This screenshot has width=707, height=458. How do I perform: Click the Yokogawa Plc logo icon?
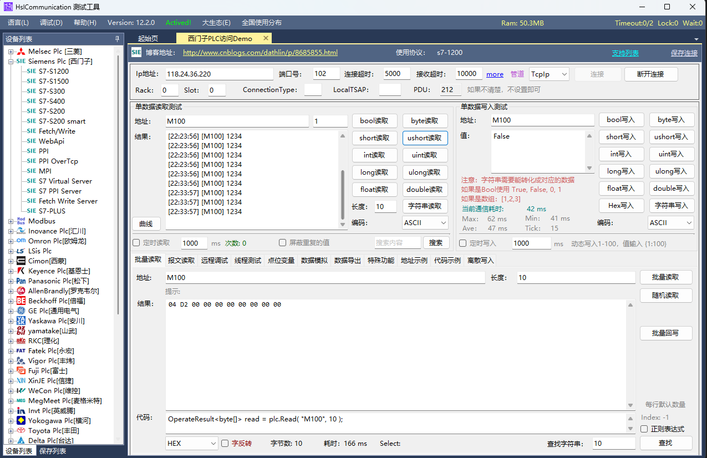pos(21,421)
